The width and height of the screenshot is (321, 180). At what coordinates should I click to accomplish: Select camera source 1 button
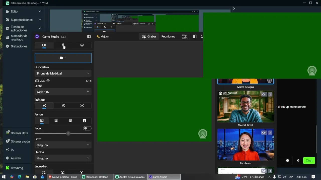point(63,58)
